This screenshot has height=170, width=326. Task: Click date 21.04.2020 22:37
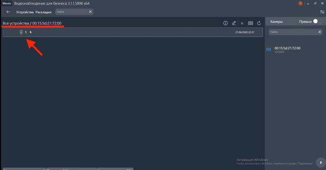tap(245, 32)
